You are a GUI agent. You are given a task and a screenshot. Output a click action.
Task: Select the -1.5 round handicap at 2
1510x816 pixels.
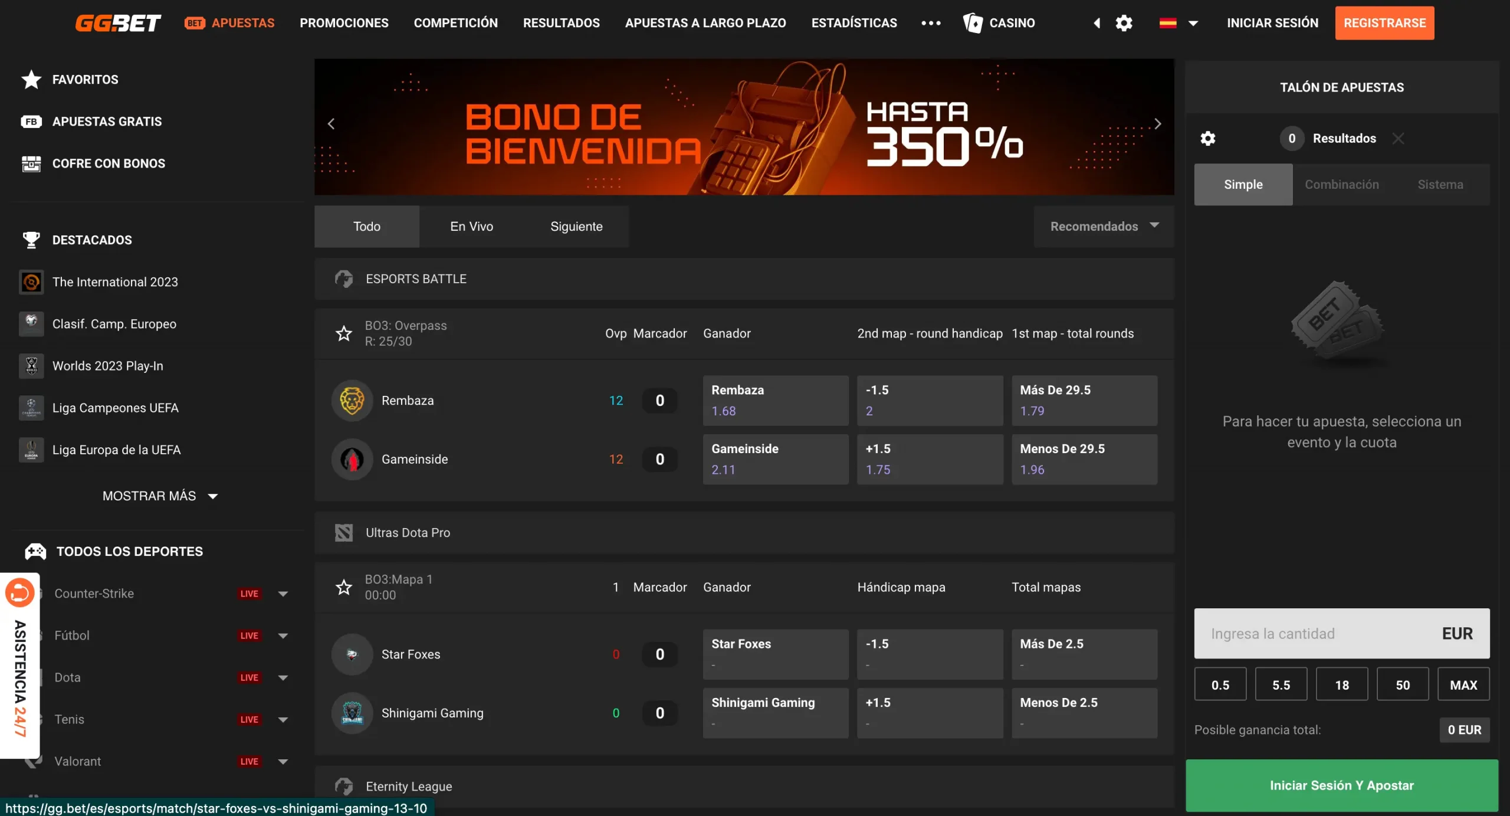point(930,401)
